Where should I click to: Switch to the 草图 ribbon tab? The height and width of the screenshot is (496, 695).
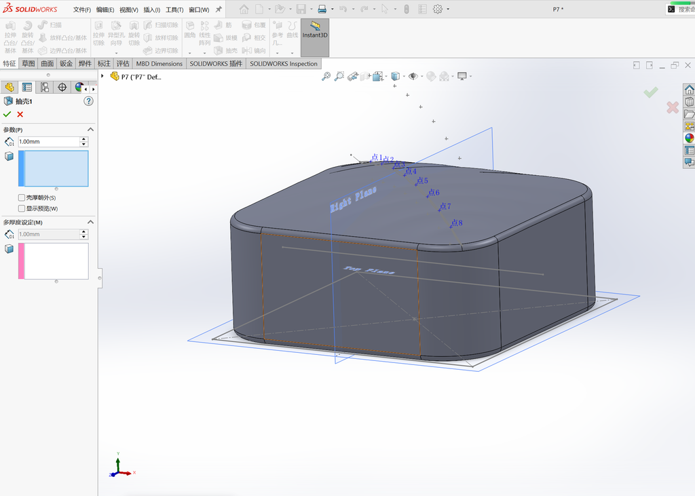tap(29, 63)
